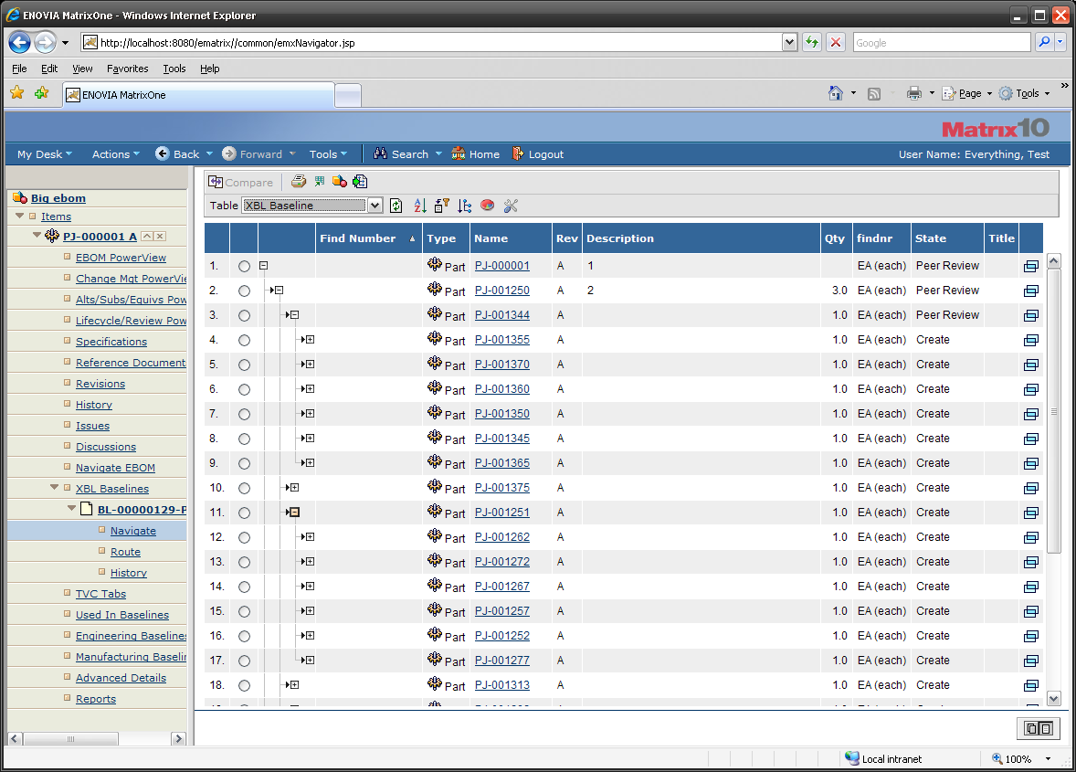Click the EBOM PowerView link in the sidebar
Screen dimensions: 1076x772
point(121,258)
